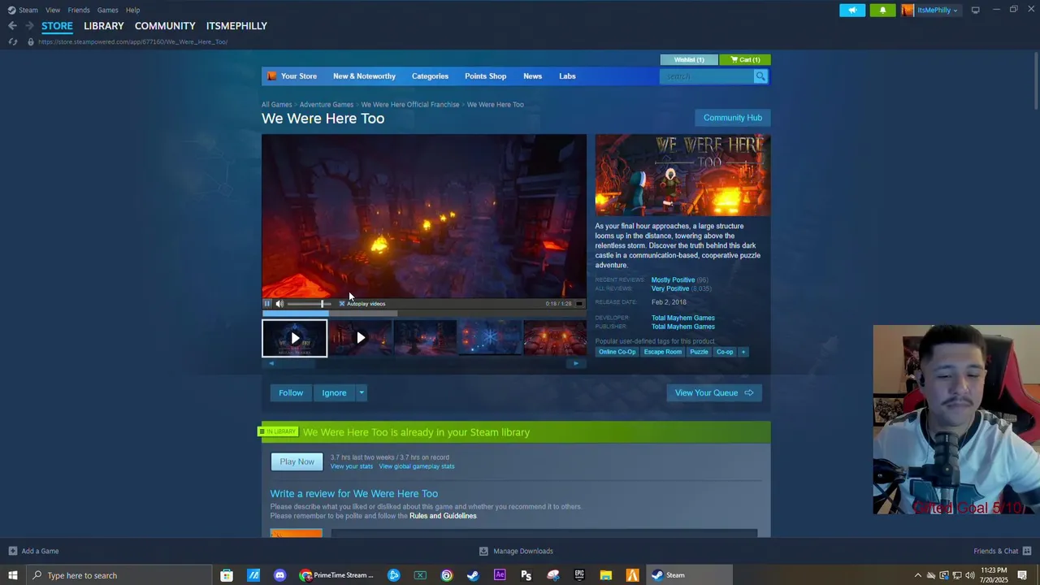Add a Game from bottom bar

33,551
